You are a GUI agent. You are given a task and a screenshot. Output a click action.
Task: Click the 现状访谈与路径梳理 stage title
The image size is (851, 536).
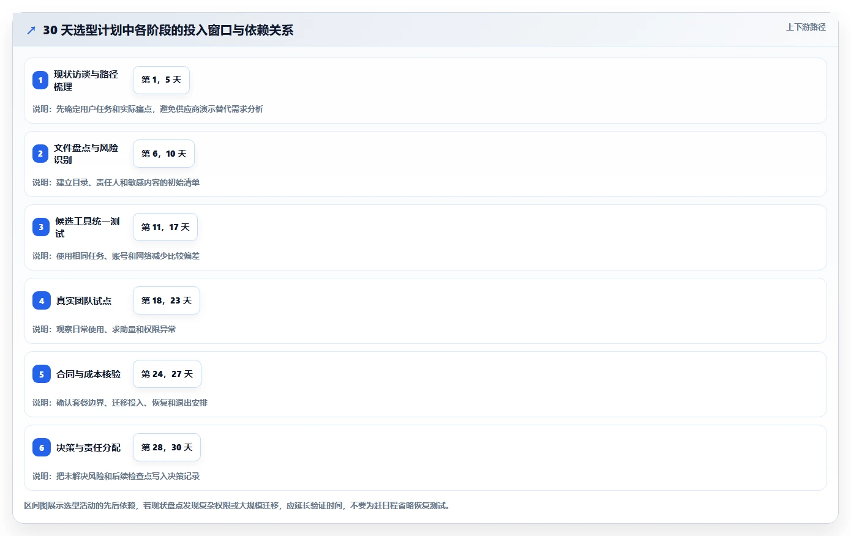86,80
